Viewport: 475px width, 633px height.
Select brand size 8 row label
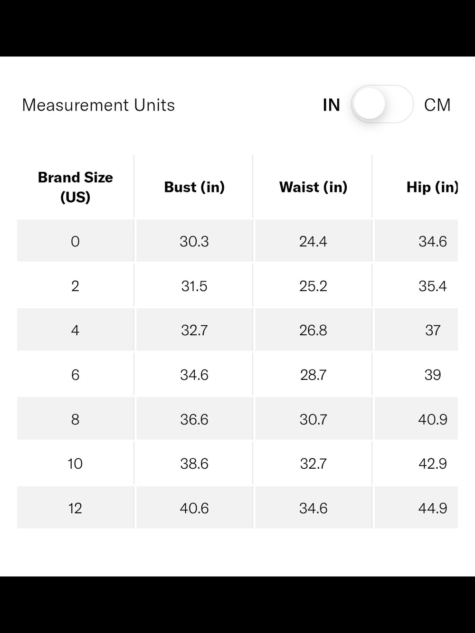(75, 419)
